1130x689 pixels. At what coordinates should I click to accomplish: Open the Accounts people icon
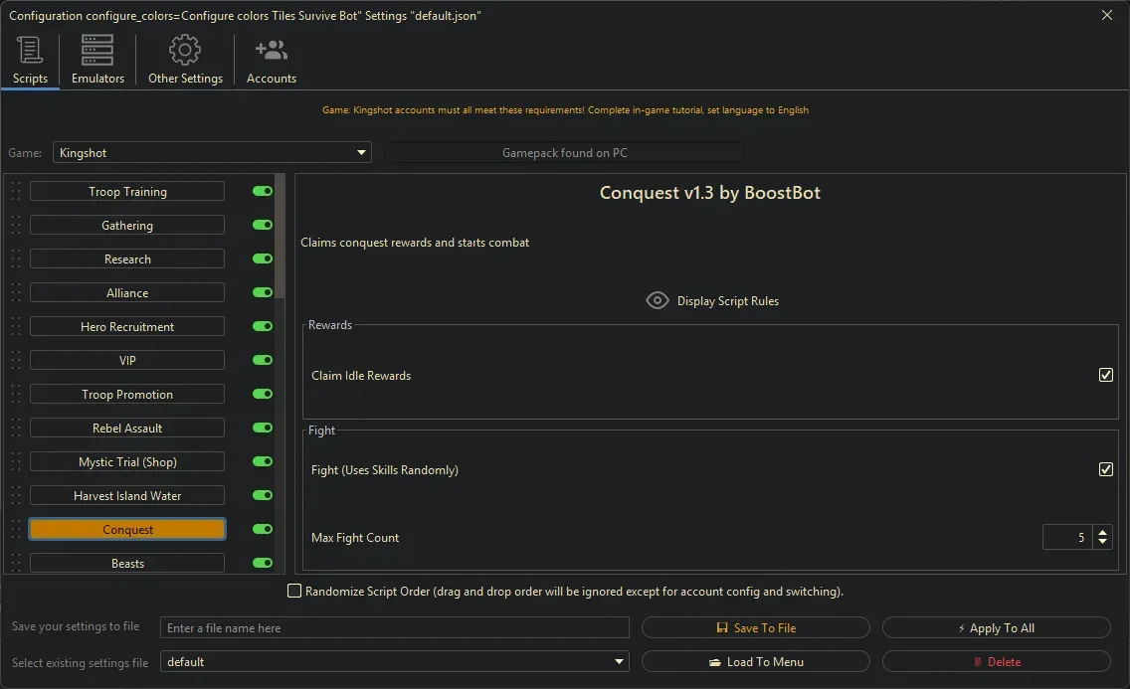271,50
